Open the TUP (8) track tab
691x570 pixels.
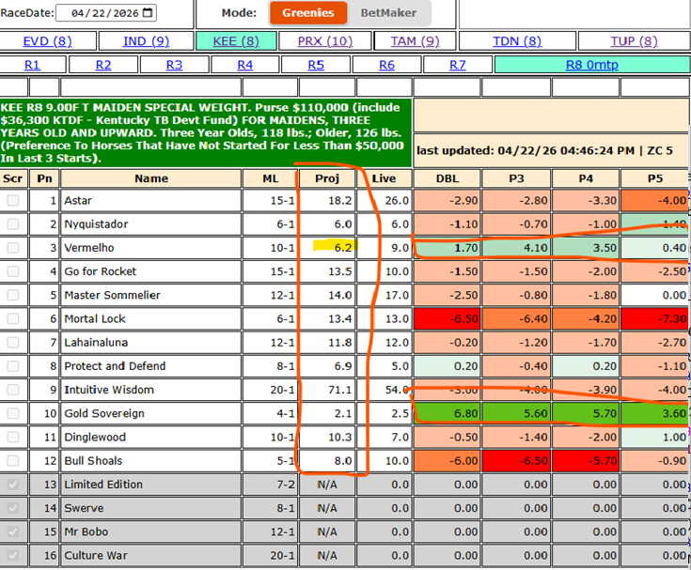[x=635, y=41]
